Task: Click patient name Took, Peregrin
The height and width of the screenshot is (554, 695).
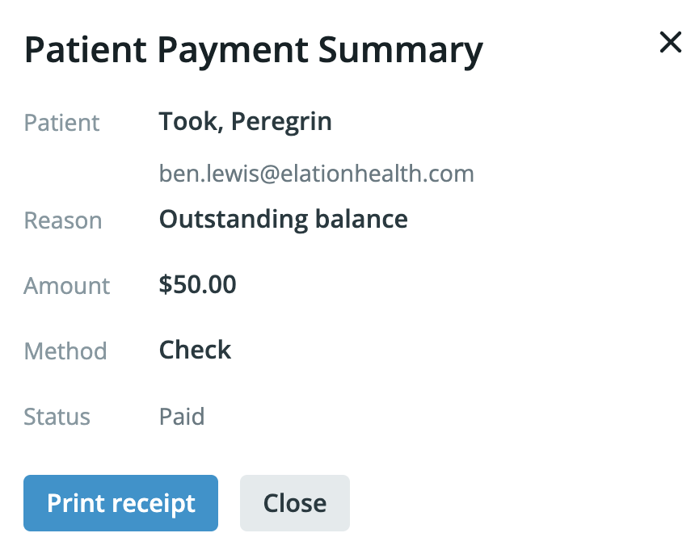Action: pyautogui.click(x=245, y=122)
